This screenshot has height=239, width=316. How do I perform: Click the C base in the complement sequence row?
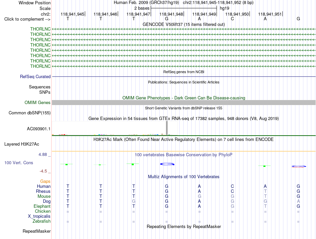point(232,19)
